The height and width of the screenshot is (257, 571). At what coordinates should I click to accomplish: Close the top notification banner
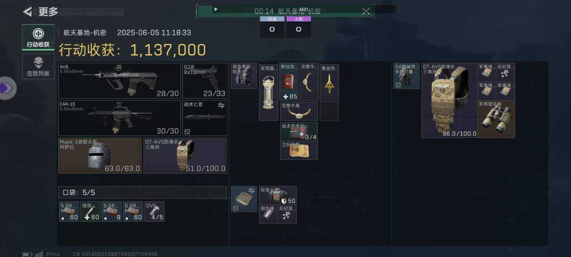point(366,11)
